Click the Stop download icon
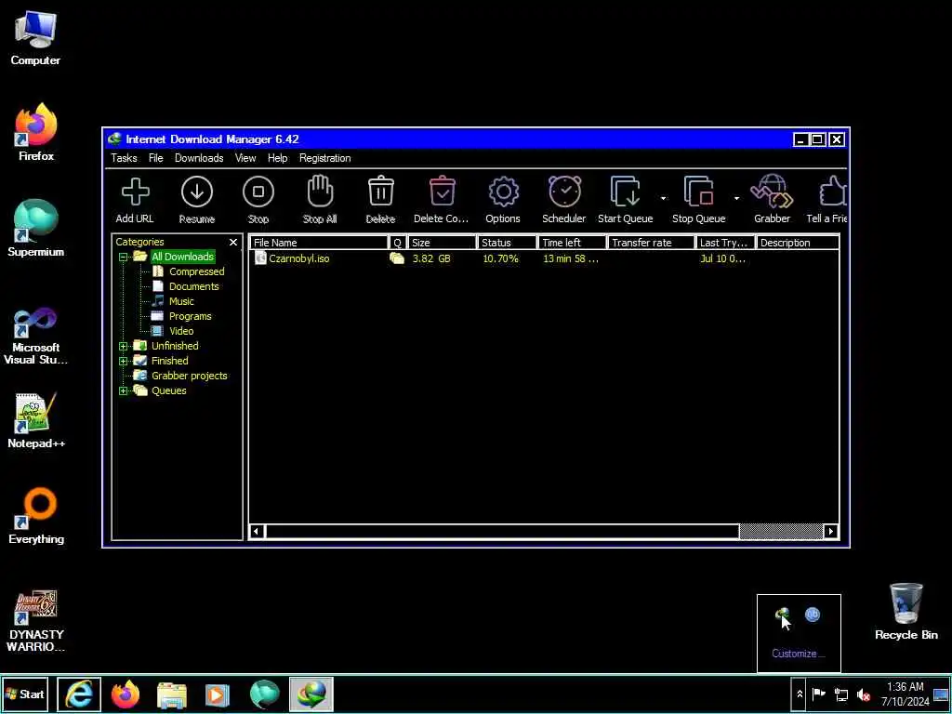This screenshot has height=714, width=952. (258, 200)
